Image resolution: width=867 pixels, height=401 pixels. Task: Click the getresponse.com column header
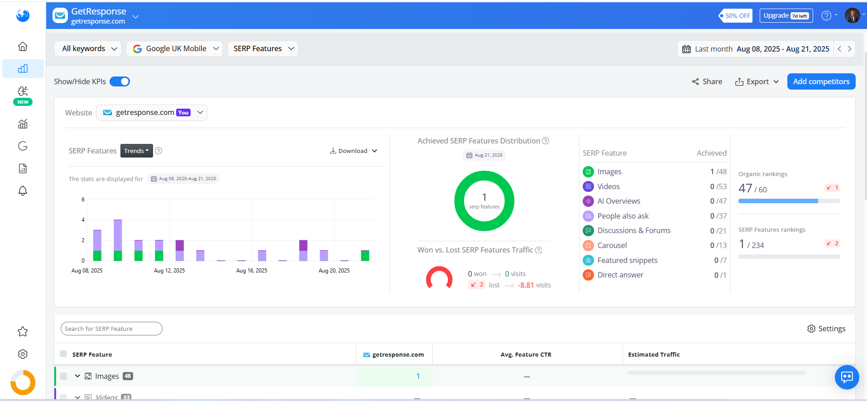pos(394,354)
